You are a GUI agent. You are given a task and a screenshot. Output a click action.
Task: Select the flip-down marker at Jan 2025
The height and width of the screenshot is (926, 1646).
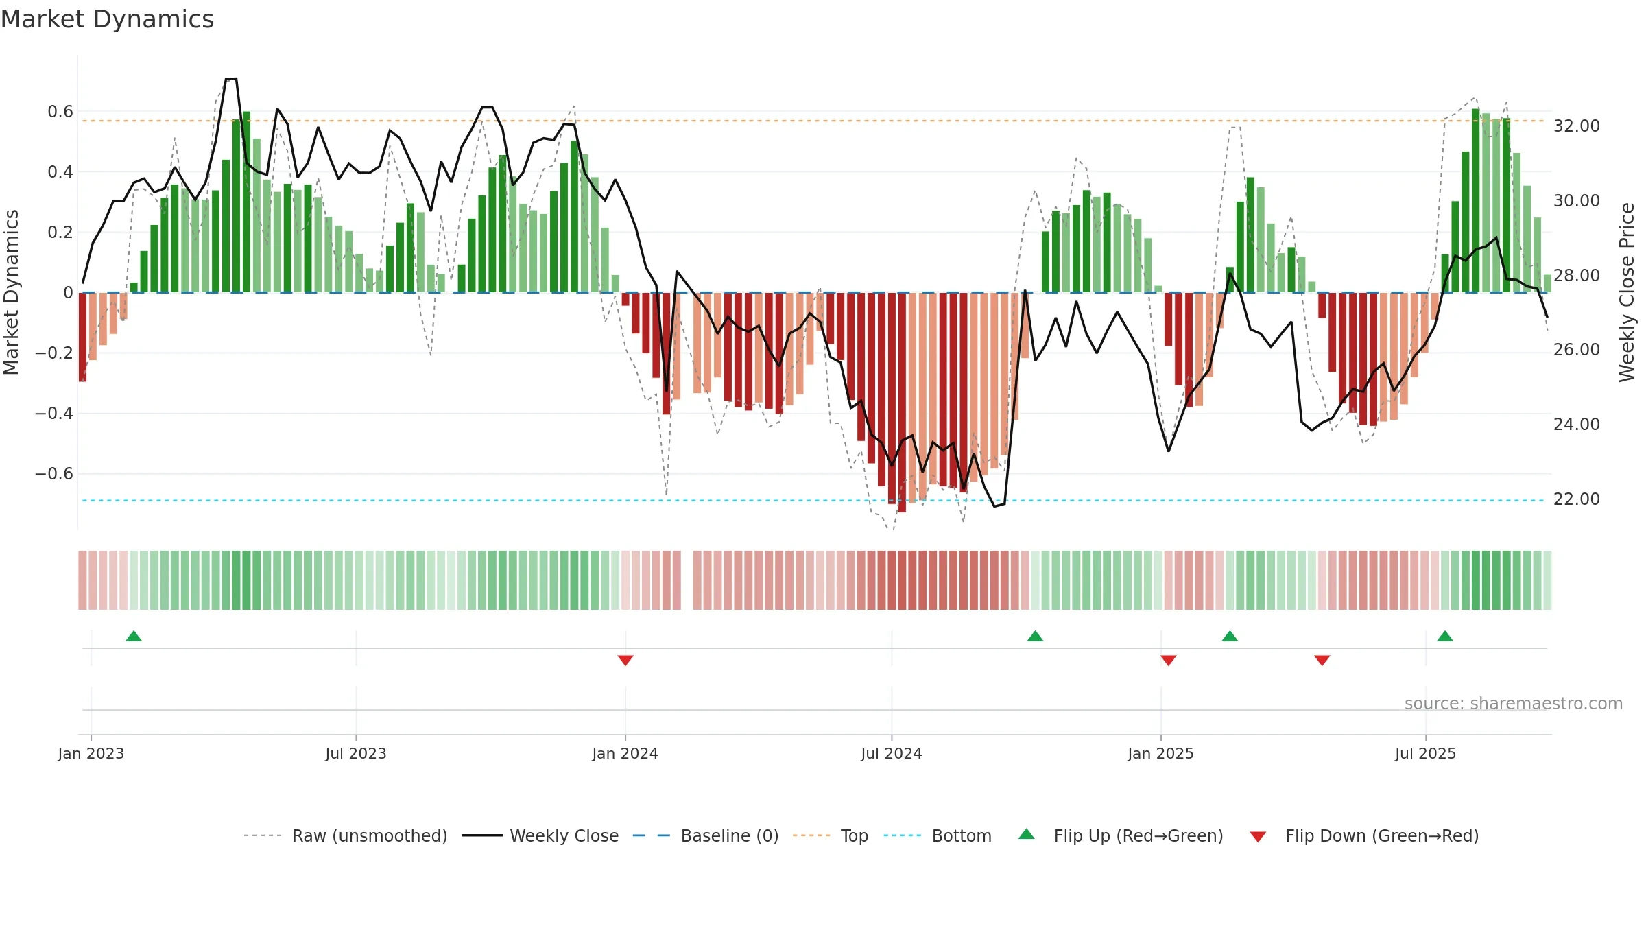click(x=1169, y=660)
